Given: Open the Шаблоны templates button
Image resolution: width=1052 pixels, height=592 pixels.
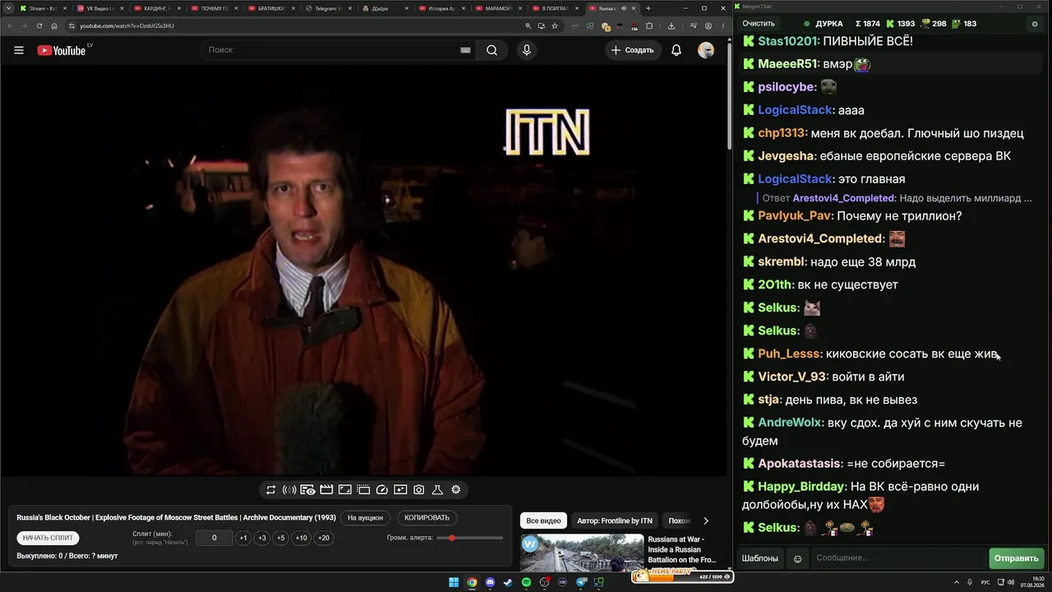Looking at the screenshot, I should [x=760, y=558].
